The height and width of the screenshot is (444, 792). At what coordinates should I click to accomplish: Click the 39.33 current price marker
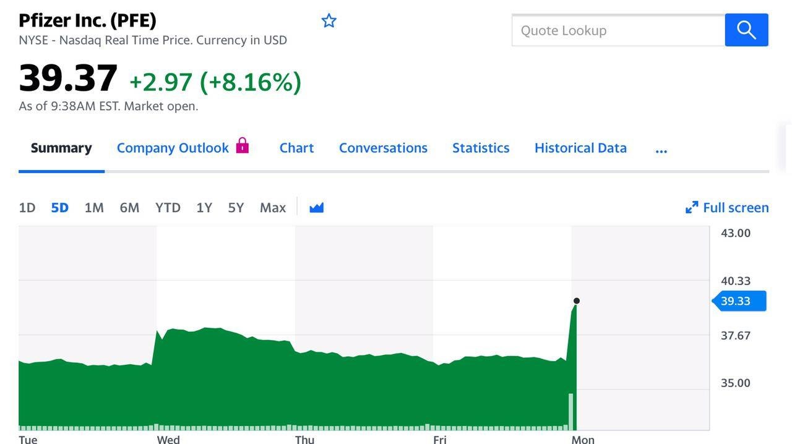739,301
